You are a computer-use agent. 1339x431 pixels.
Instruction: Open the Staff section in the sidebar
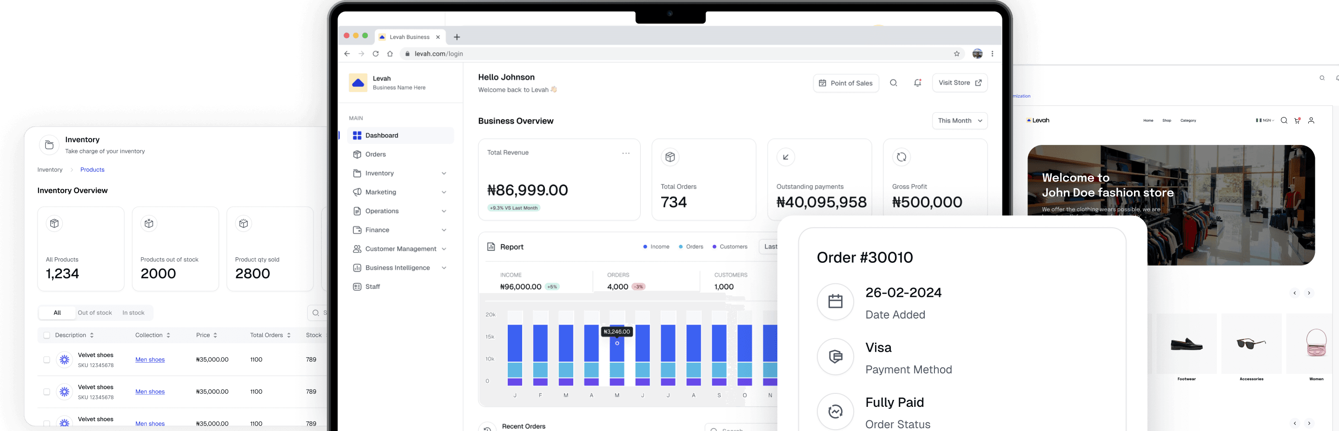371,286
